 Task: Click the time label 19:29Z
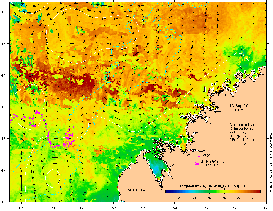pyautogui.click(x=240, y=110)
